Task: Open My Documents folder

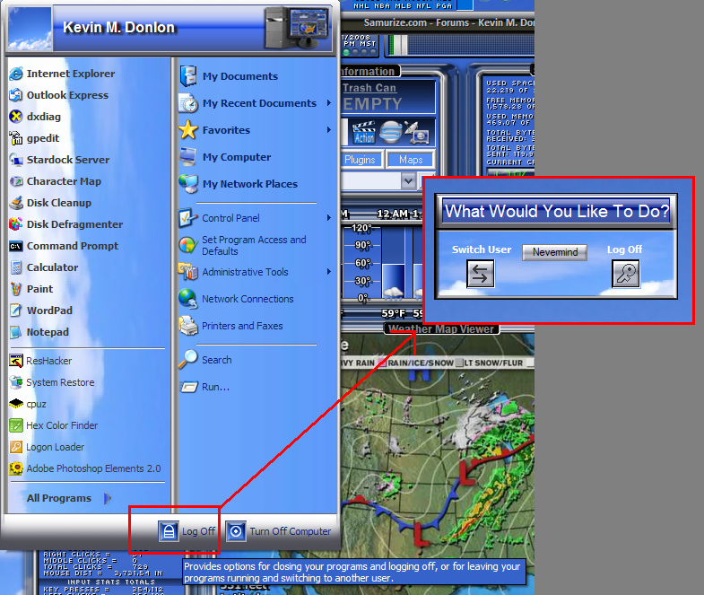Action: (229, 76)
